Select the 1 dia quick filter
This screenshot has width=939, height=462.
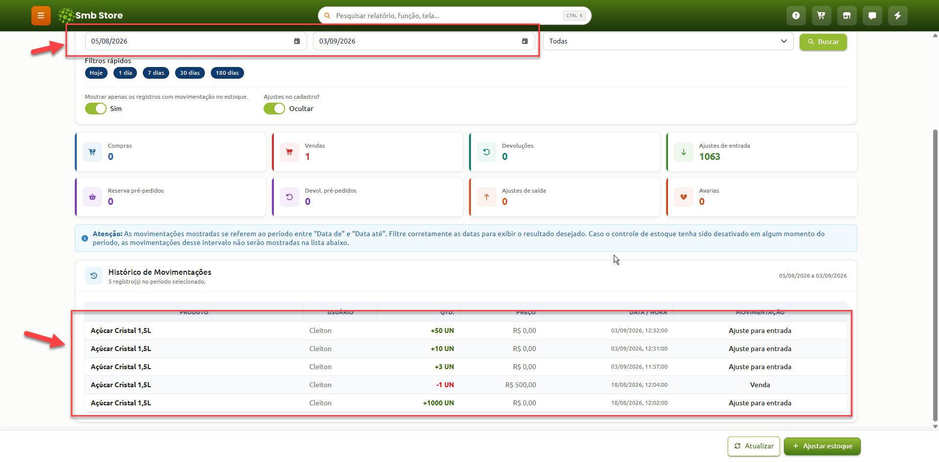125,73
